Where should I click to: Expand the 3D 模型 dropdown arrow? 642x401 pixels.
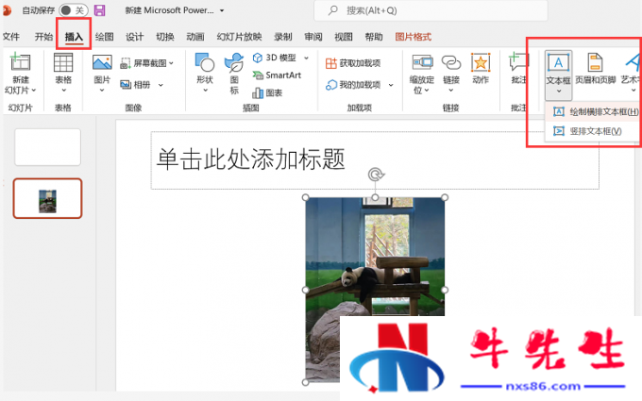[x=306, y=58]
